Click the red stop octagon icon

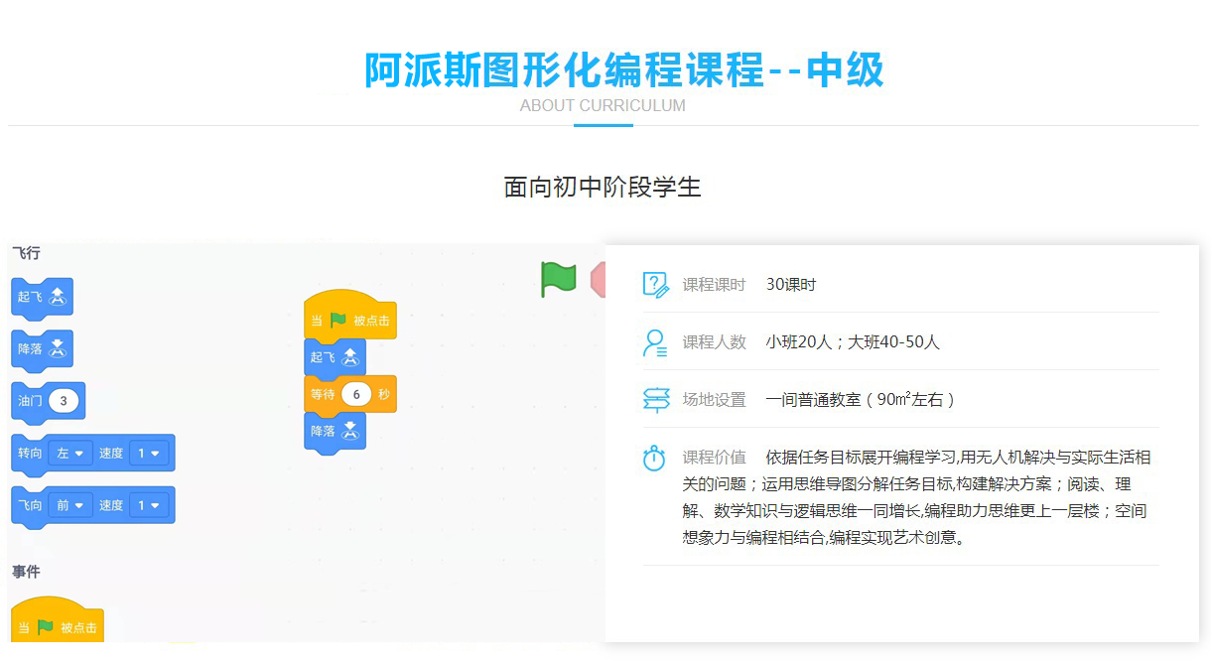[598, 279]
